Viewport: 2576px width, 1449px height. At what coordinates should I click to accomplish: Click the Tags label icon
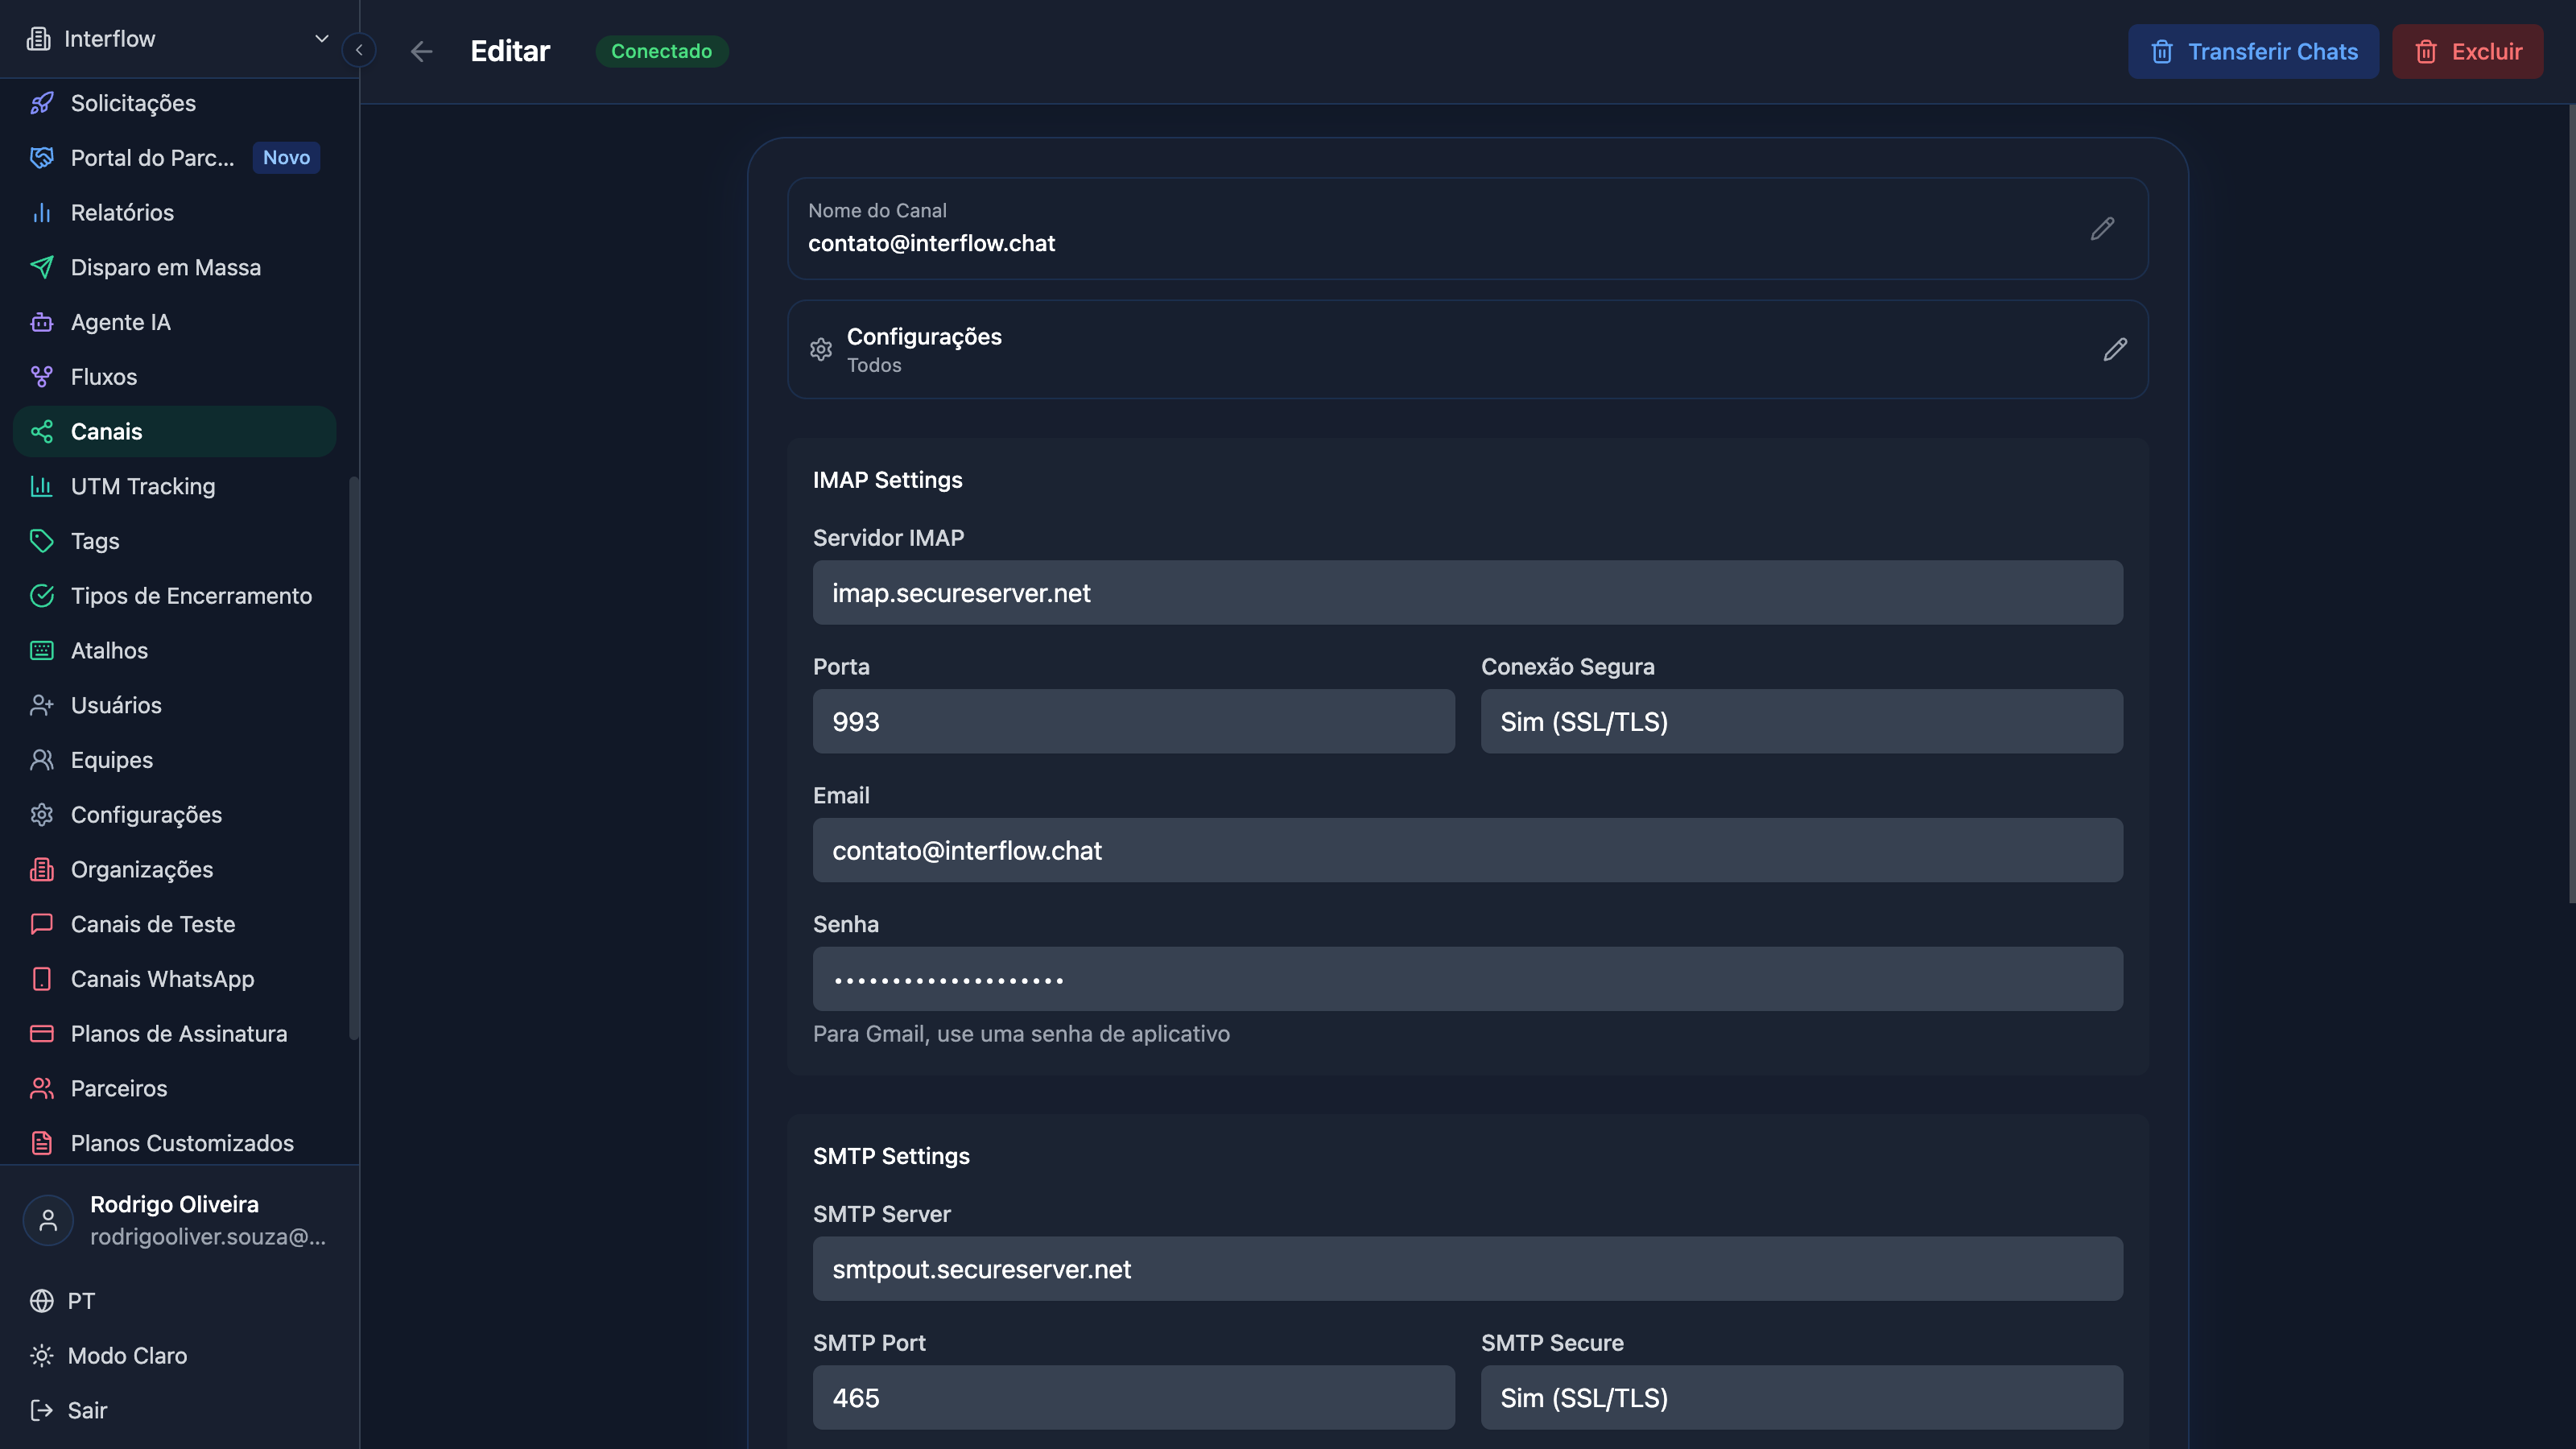click(x=41, y=541)
